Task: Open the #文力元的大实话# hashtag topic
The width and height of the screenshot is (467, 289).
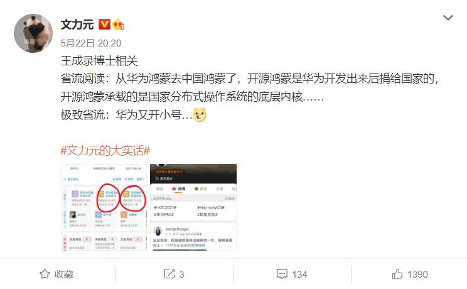Action: pos(105,150)
